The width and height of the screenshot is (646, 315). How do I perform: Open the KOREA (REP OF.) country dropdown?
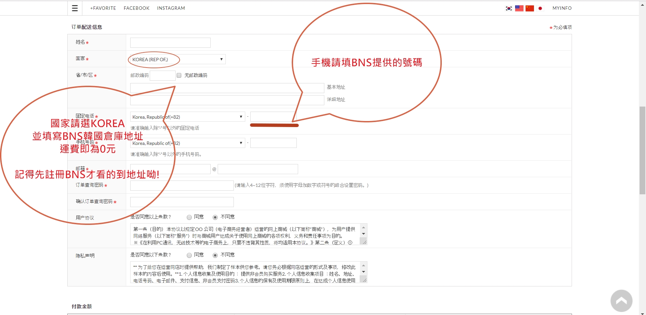(178, 60)
